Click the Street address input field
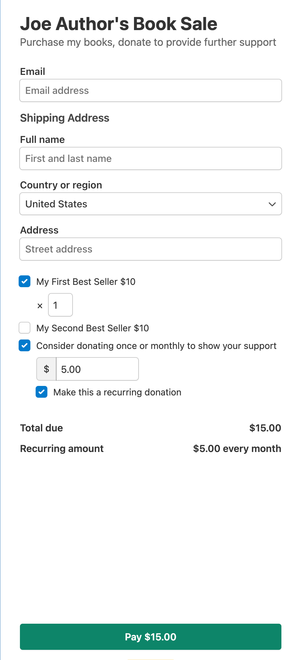The height and width of the screenshot is (660, 301). [150, 249]
